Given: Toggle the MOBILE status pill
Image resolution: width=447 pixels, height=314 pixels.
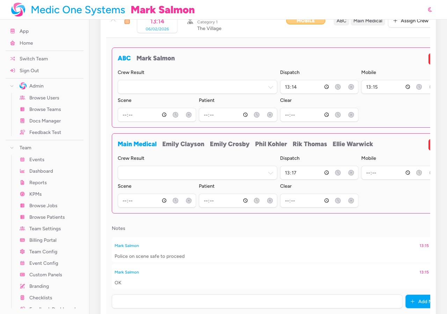Looking at the screenshot, I should pyautogui.click(x=306, y=21).
